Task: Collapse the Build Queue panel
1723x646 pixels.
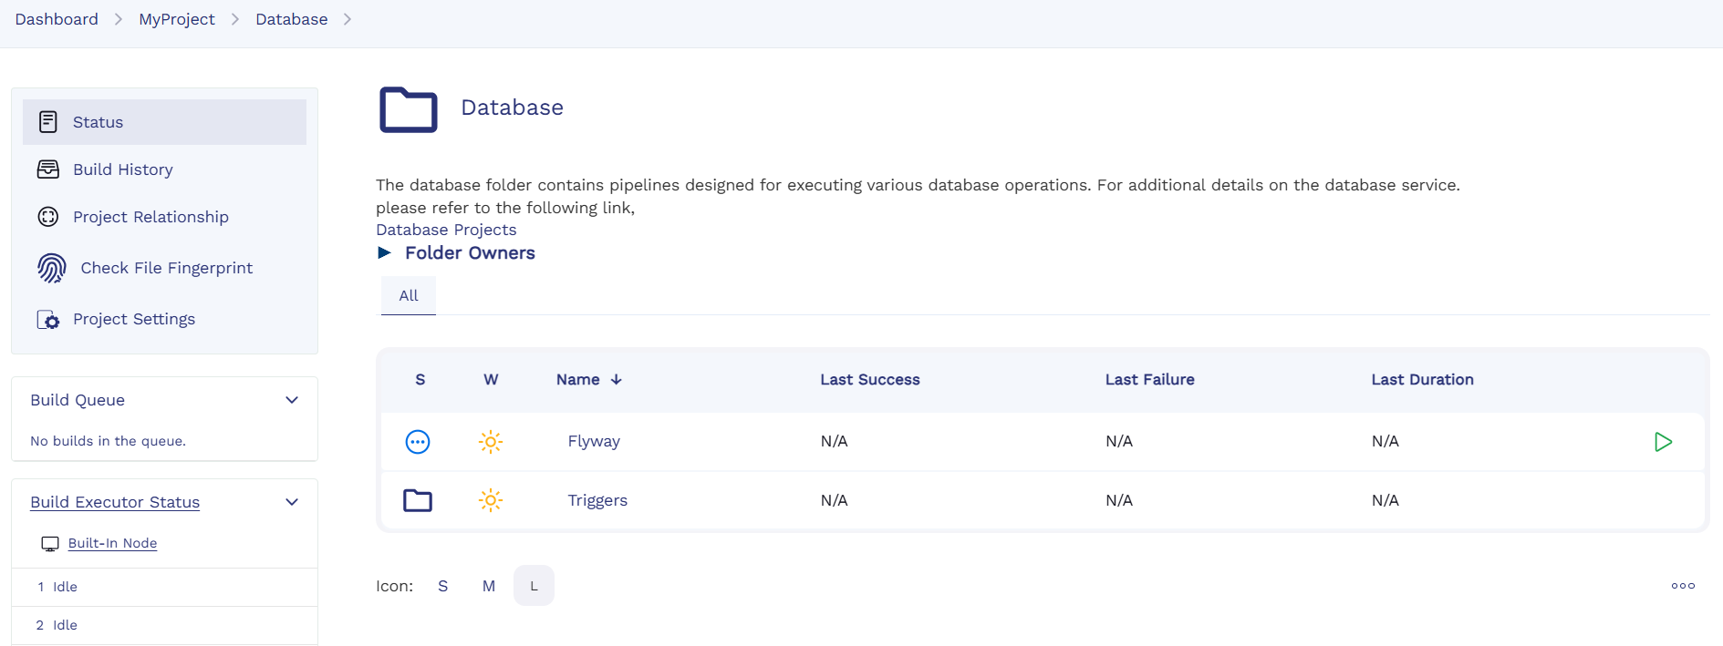Action: (x=292, y=400)
